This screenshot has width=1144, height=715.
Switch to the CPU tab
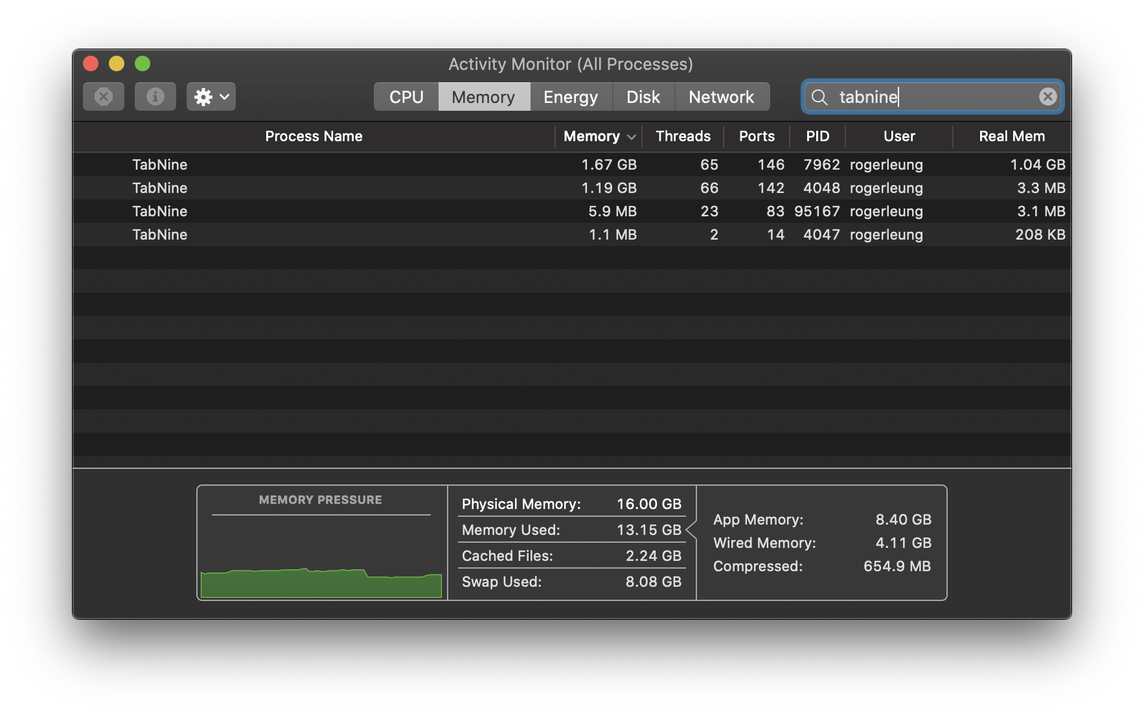coord(406,96)
